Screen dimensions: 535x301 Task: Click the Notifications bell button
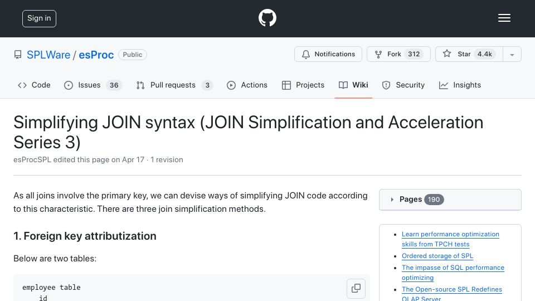click(328, 54)
